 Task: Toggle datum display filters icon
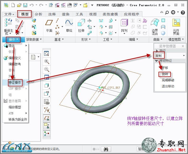click(x=46, y=110)
